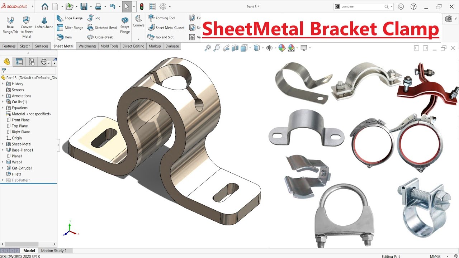Screen dimensions: 459x258
Task: Toggle Section View icon
Action: (x=235, y=48)
